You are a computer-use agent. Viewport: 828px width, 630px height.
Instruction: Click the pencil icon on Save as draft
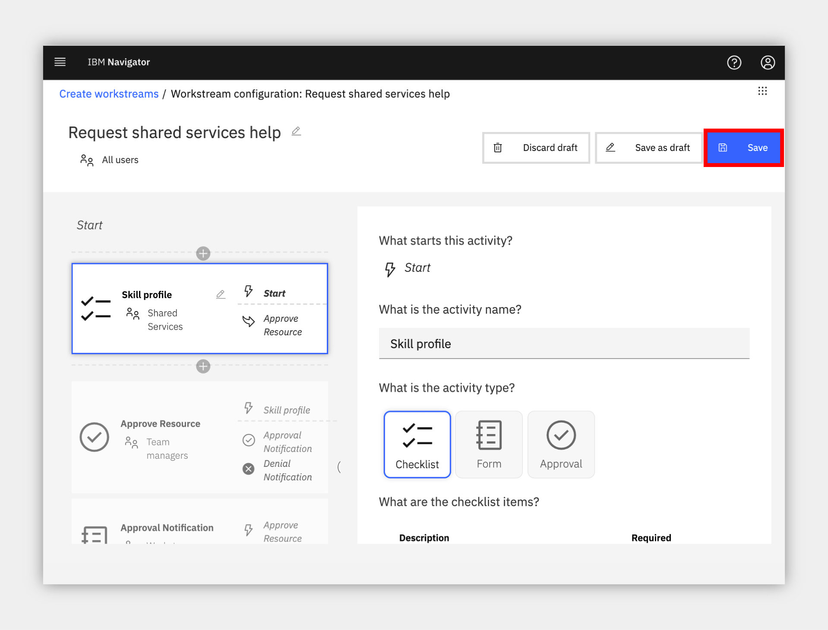tap(610, 148)
